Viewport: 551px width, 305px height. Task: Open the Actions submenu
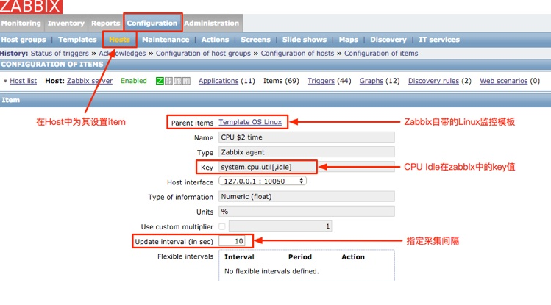(x=215, y=40)
